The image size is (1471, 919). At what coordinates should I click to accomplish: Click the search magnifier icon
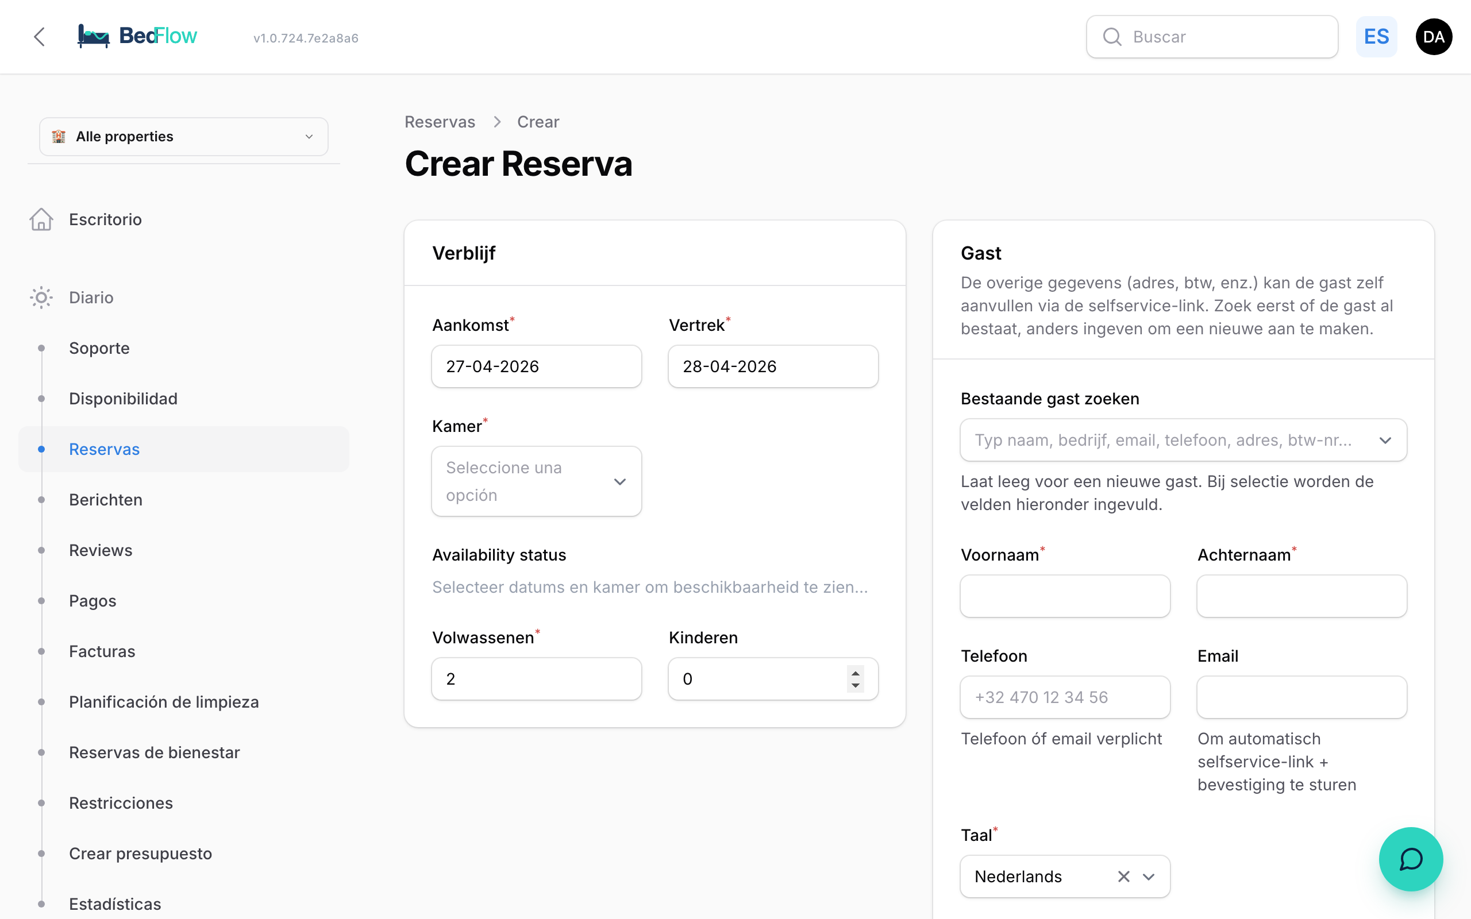click(1112, 37)
